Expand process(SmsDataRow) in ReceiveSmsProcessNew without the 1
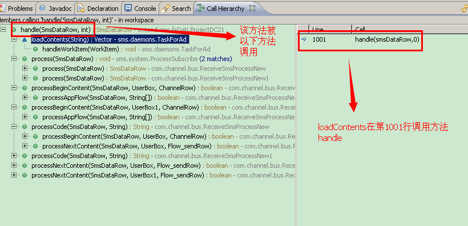The image size is (468, 226). tap(25, 68)
